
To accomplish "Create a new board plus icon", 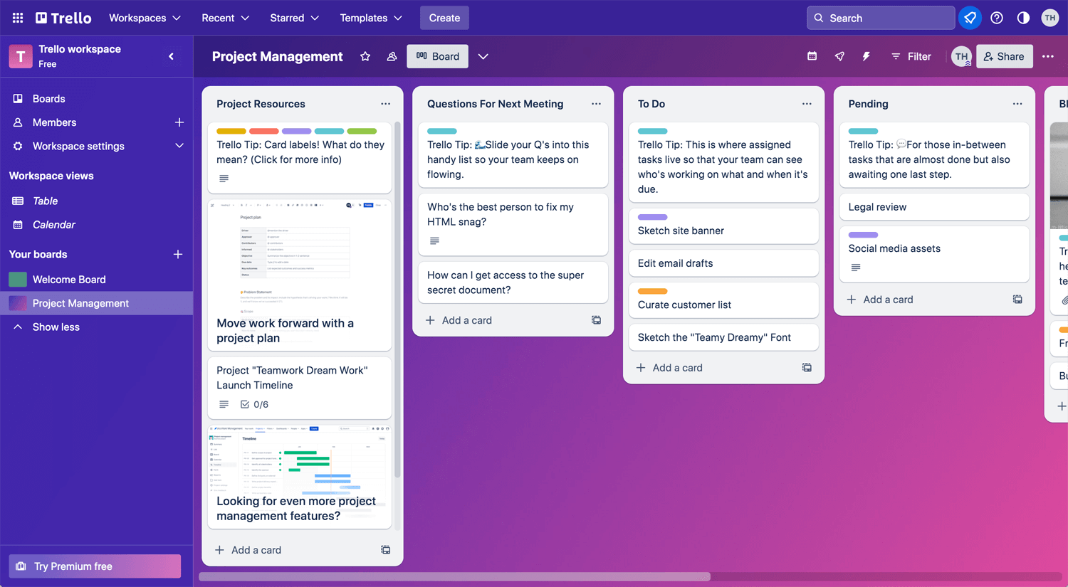I will point(178,254).
